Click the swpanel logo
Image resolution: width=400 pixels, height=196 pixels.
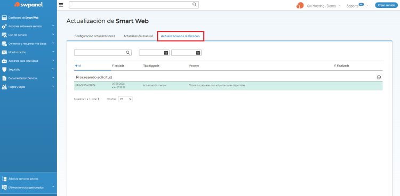(x=28, y=5)
